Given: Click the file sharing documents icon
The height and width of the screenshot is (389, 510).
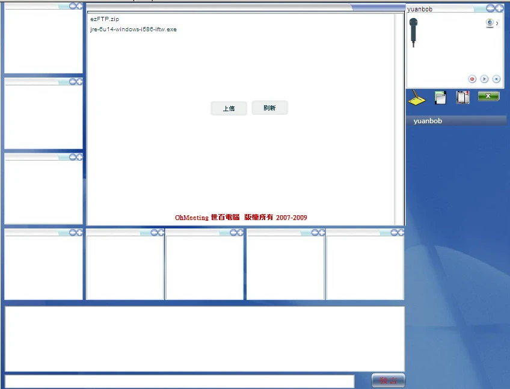Looking at the screenshot, I should point(462,97).
